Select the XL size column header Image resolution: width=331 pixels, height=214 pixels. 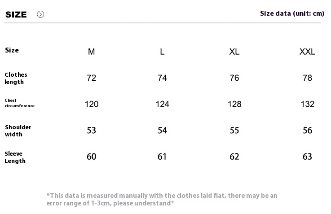[x=234, y=52]
